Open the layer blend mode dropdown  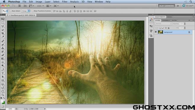[163, 24]
